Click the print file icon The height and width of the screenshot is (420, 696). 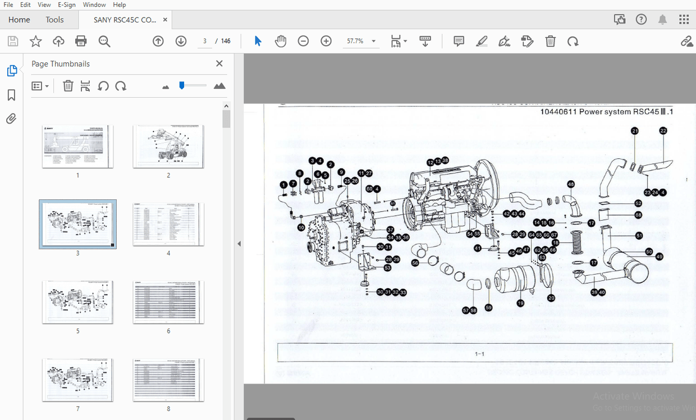[x=81, y=41]
